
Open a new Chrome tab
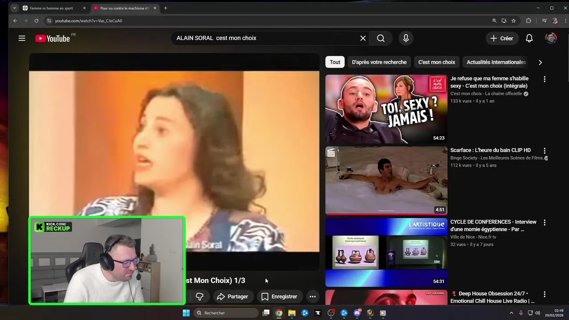pos(165,8)
